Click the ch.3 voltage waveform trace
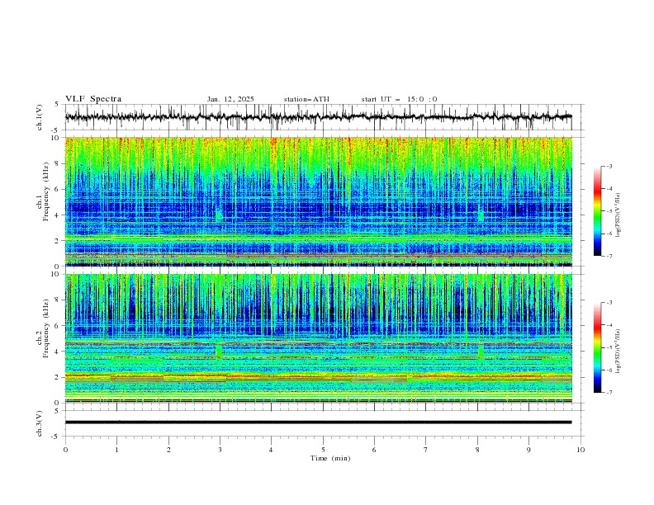Image resolution: width=654 pixels, height=505 pixels. 318,422
